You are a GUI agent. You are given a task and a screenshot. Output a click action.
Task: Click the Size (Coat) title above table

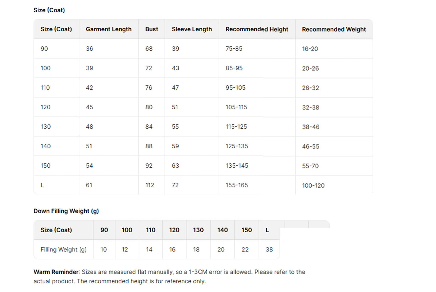49,10
